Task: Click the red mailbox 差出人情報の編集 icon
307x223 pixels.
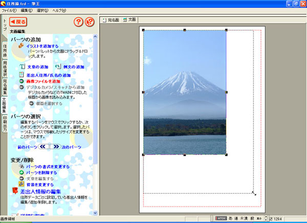Action: [x=15, y=191]
